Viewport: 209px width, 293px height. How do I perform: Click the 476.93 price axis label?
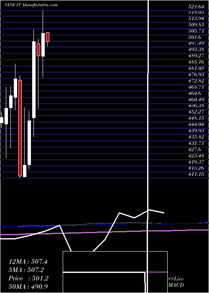click(196, 75)
